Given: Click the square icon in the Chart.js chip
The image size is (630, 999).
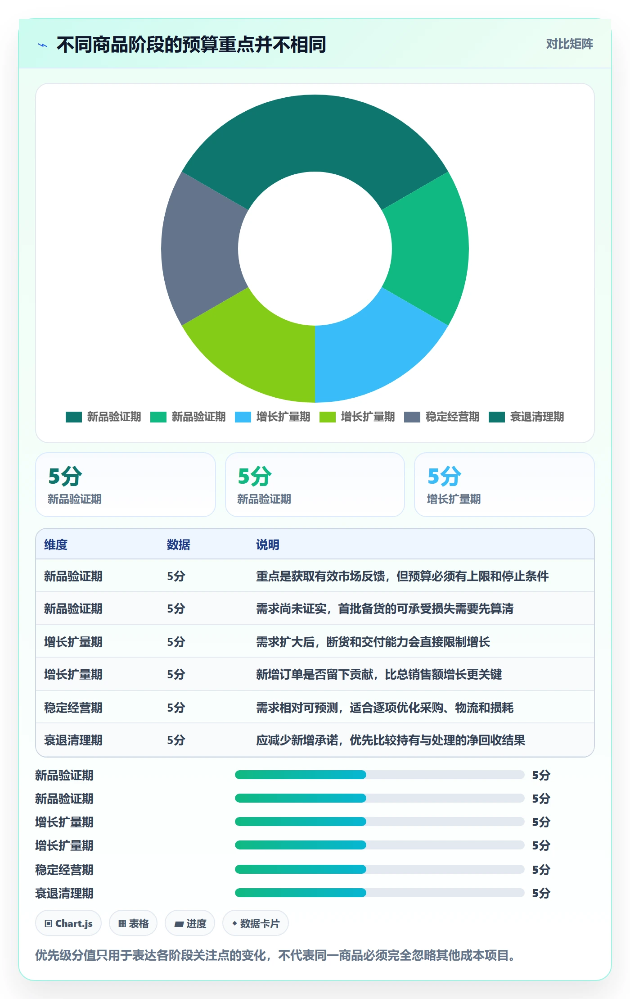Looking at the screenshot, I should [49, 924].
